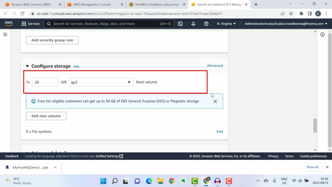Share this page via address bar icon
Screen dimensions: 332x187
[283, 14]
